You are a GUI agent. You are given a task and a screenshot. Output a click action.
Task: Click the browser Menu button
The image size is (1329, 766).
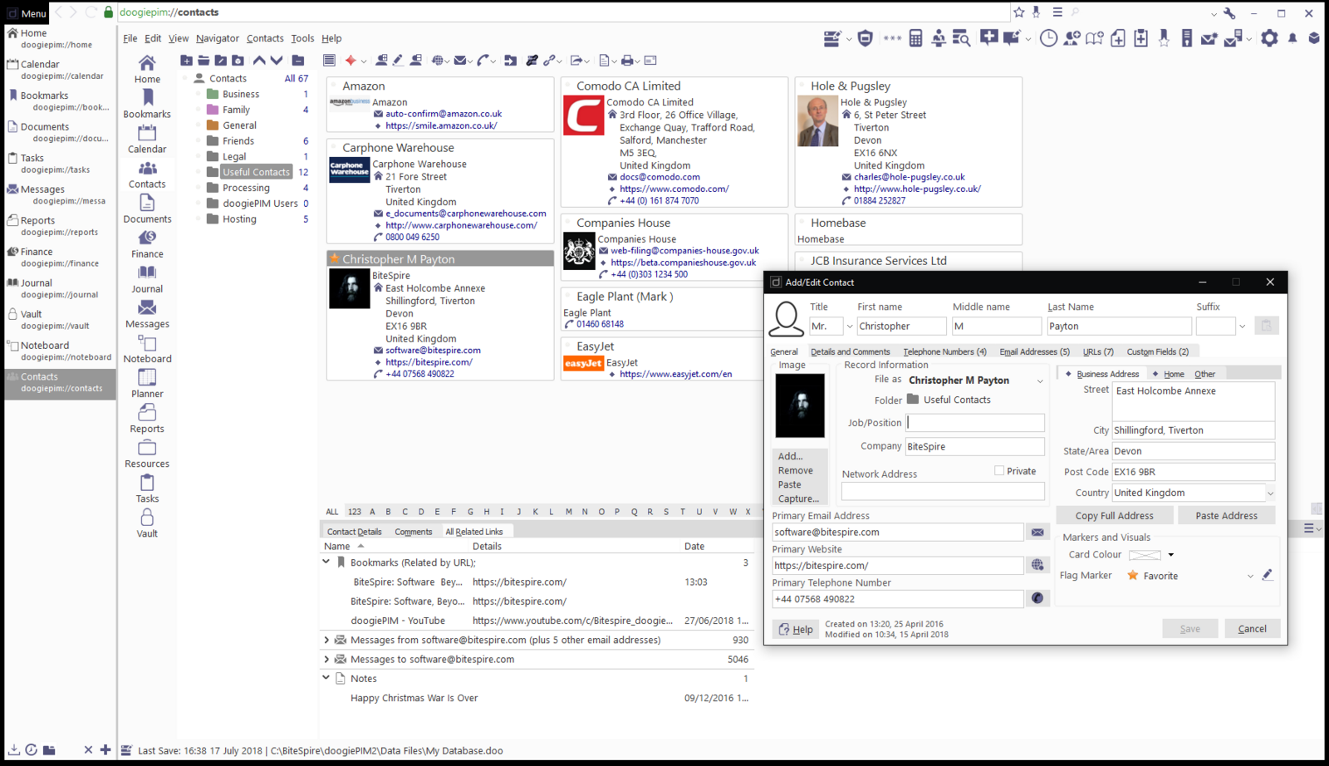click(27, 12)
